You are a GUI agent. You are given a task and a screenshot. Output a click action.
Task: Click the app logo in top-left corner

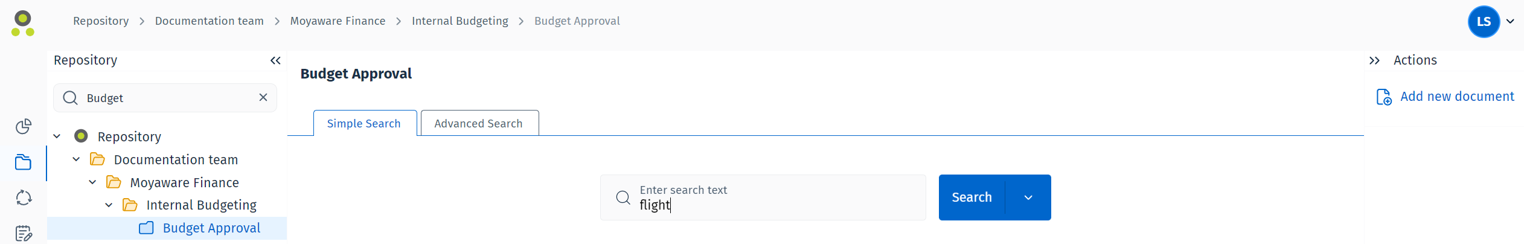[x=23, y=23]
